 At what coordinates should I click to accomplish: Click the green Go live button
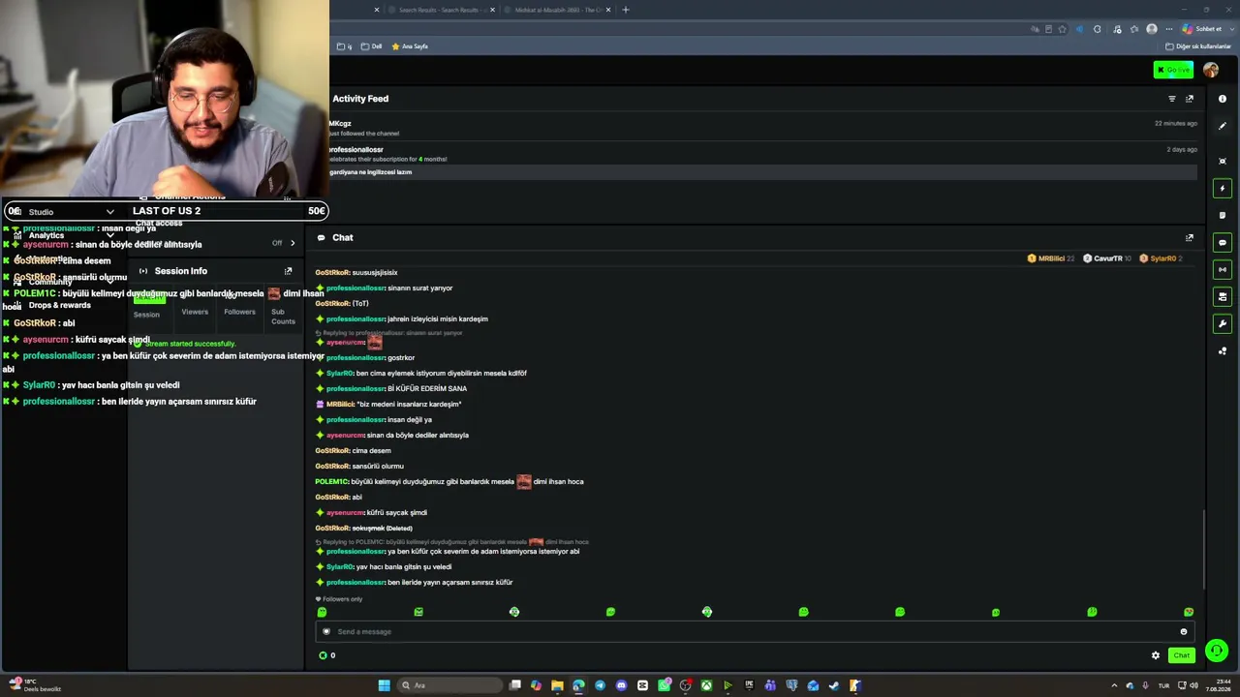1173,70
